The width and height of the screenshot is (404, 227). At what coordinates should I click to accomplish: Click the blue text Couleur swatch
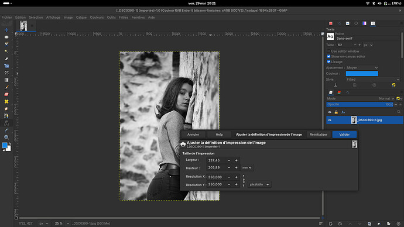point(362,74)
